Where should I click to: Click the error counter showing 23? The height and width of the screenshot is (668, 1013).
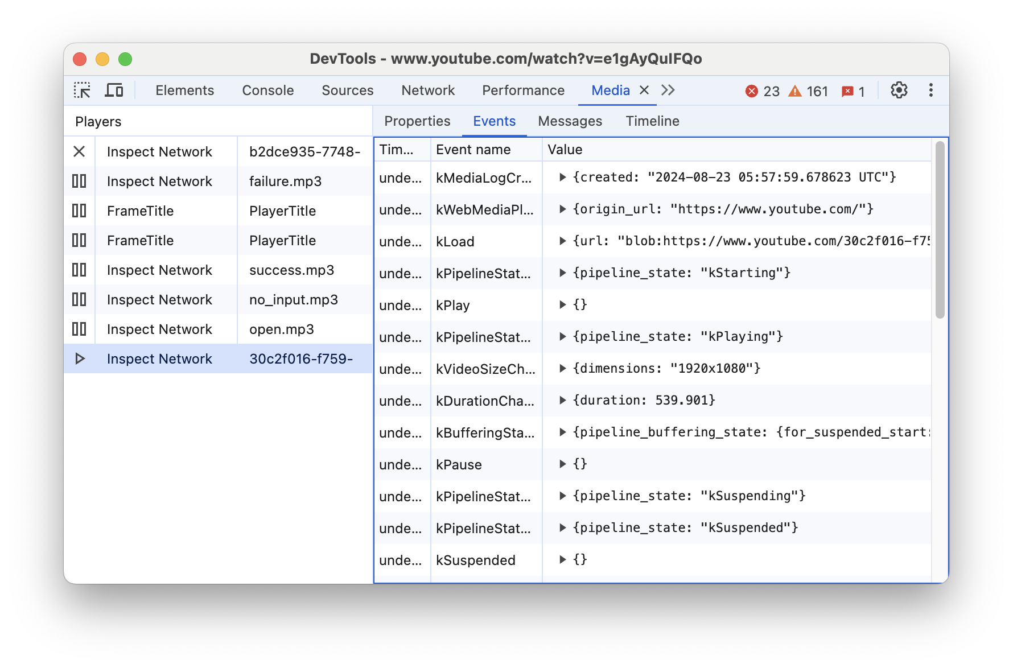pos(763,90)
